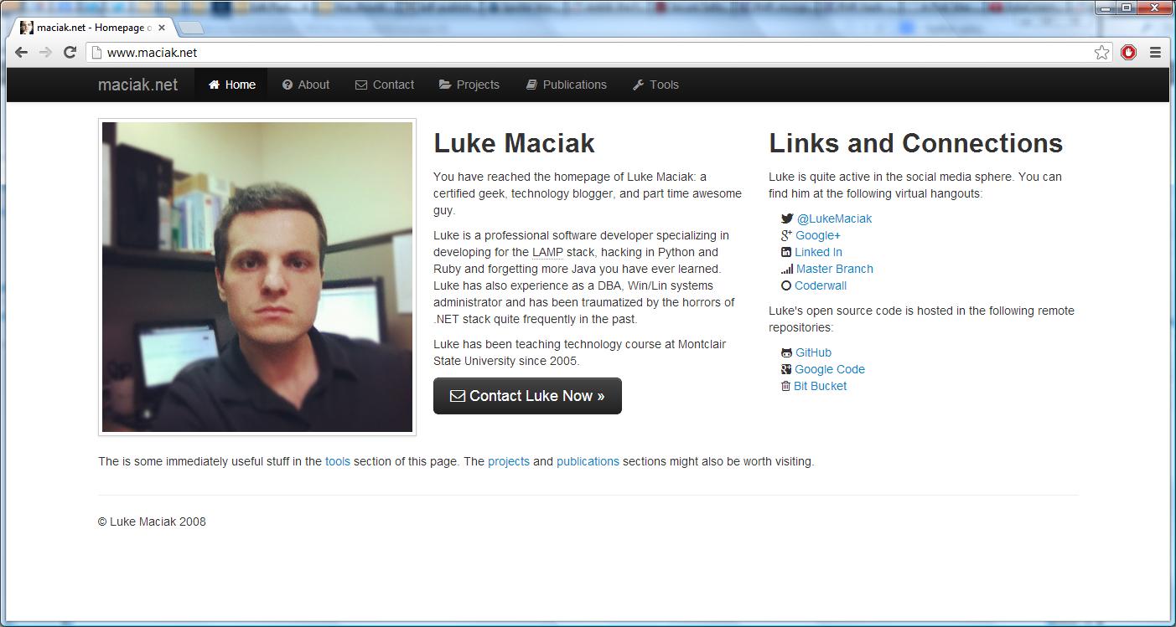Open the Coderwall link
Viewport: 1176px width, 627px height.
click(821, 285)
